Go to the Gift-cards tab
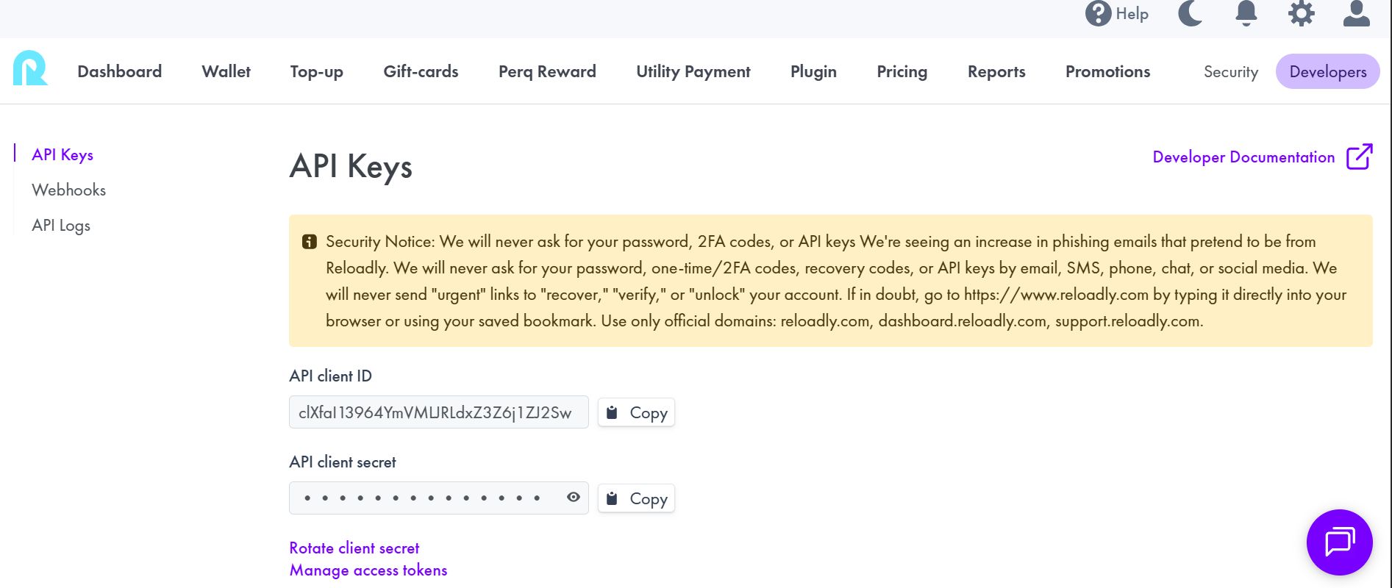Viewport: 1392px width, 588px height. 421,71
